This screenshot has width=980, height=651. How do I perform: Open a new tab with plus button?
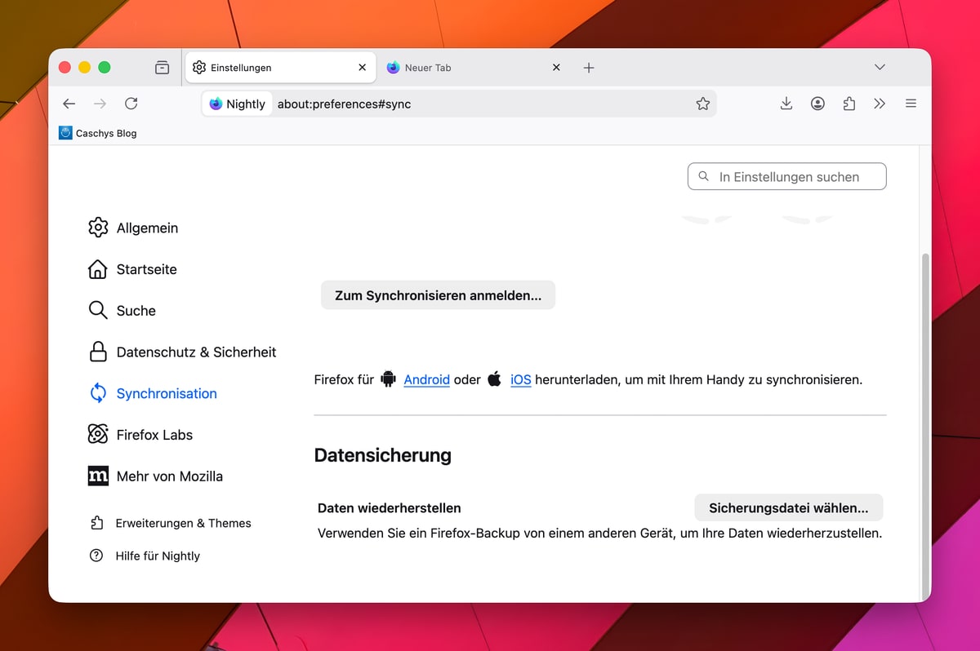point(589,68)
